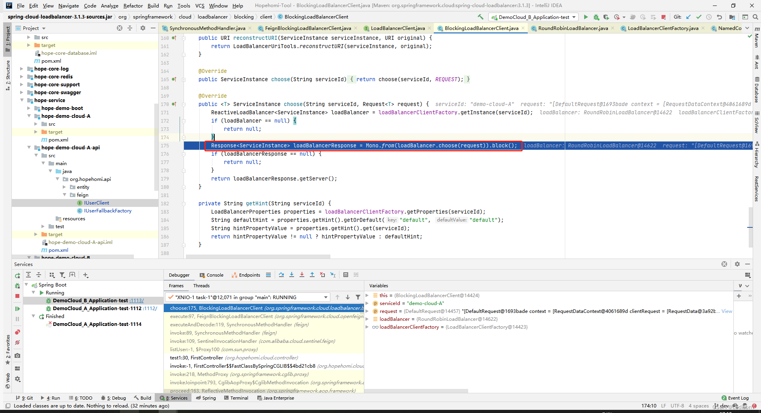The height and width of the screenshot is (413, 761).
Task: Open Search Everywhere magnifier icon
Action: coord(755,17)
